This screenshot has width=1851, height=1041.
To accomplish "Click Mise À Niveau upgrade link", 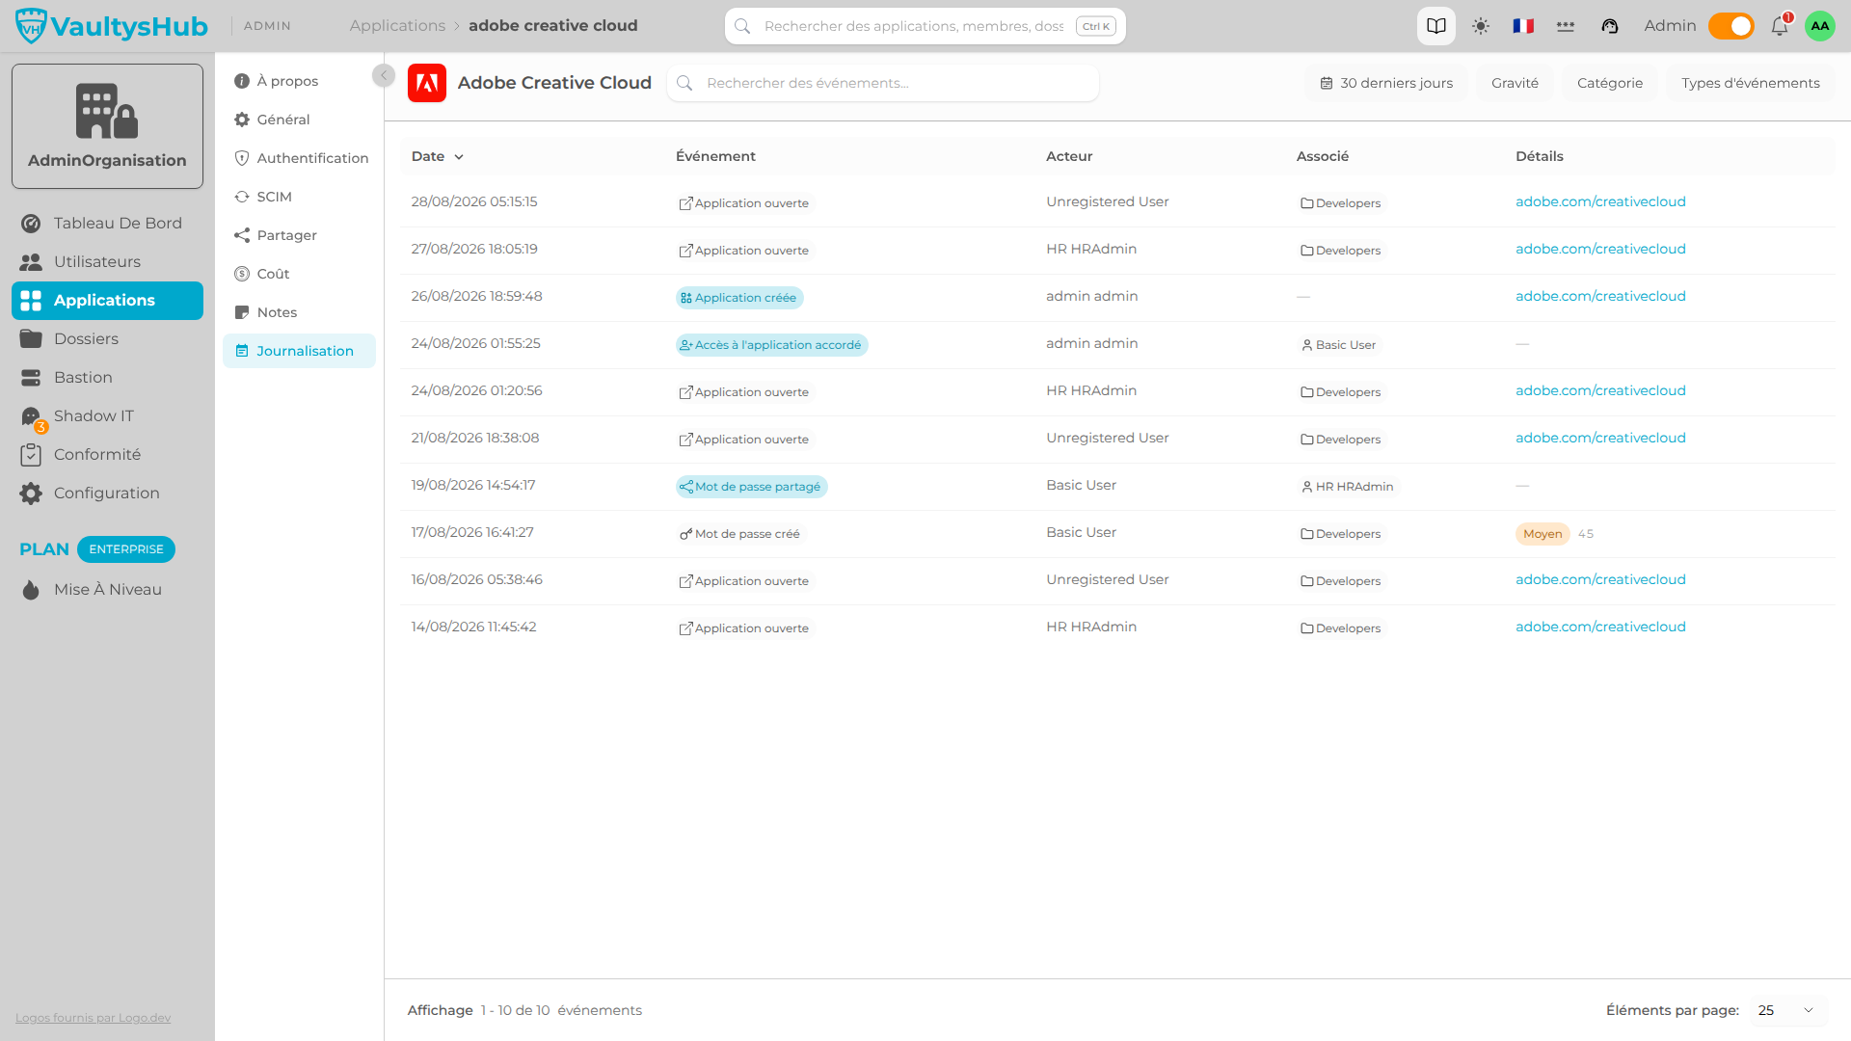I will [x=107, y=589].
